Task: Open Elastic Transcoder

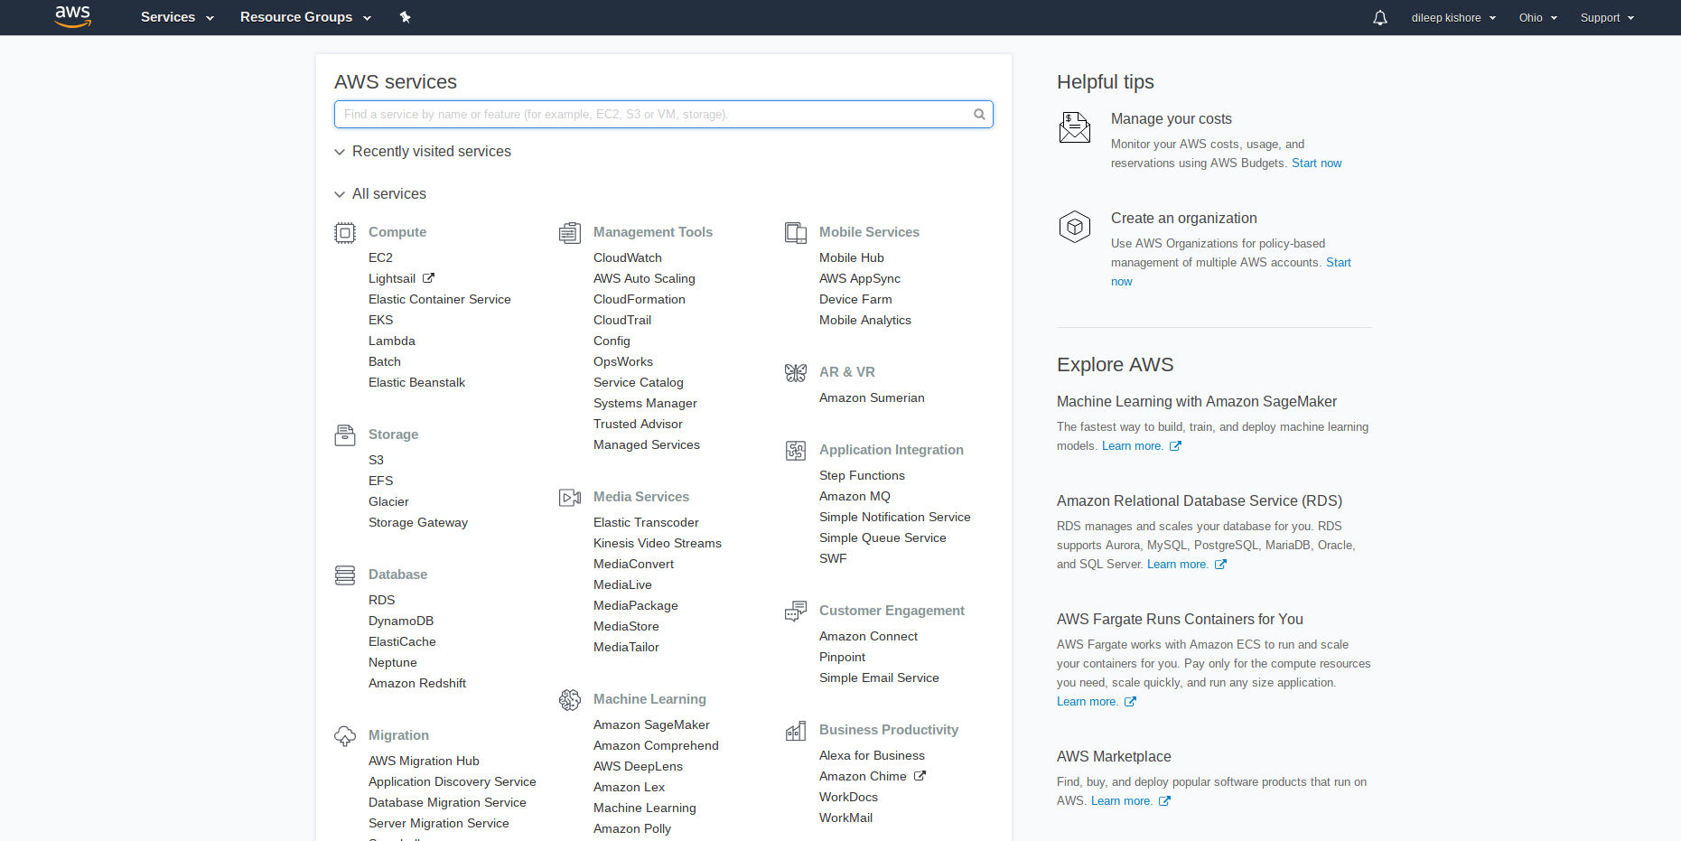Action: point(646,523)
